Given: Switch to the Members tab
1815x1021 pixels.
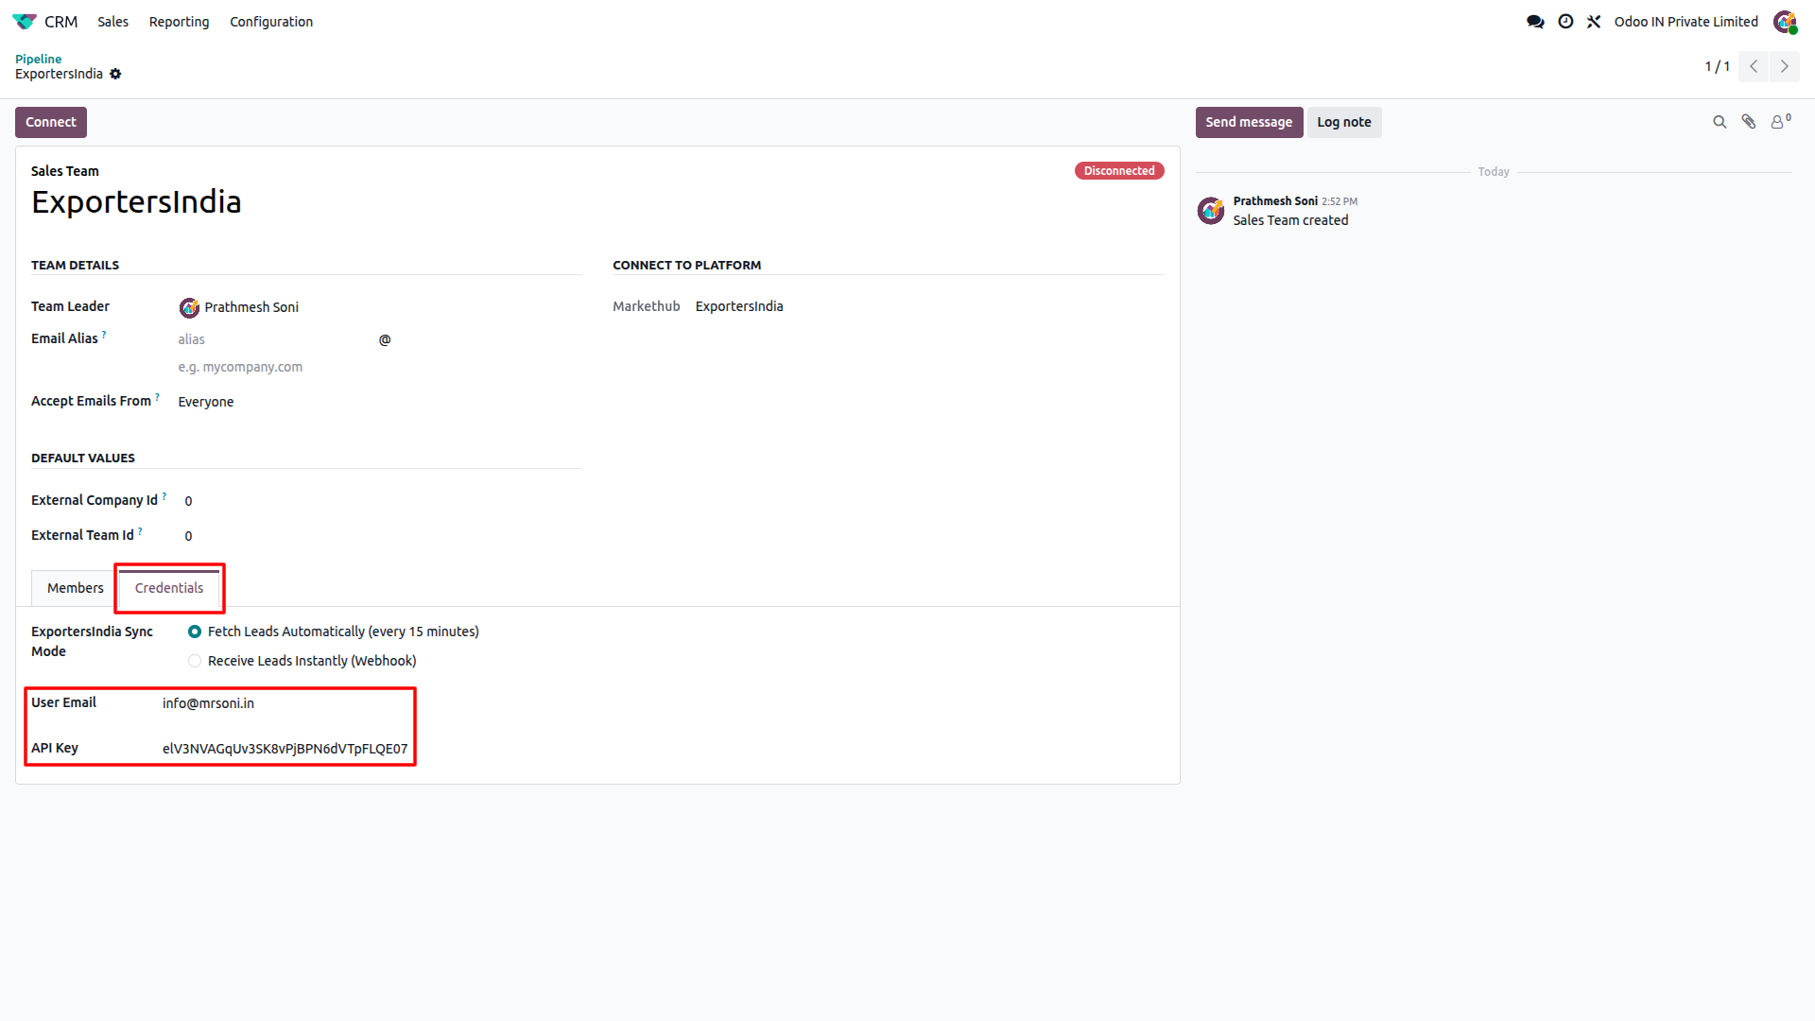Looking at the screenshot, I should (76, 588).
